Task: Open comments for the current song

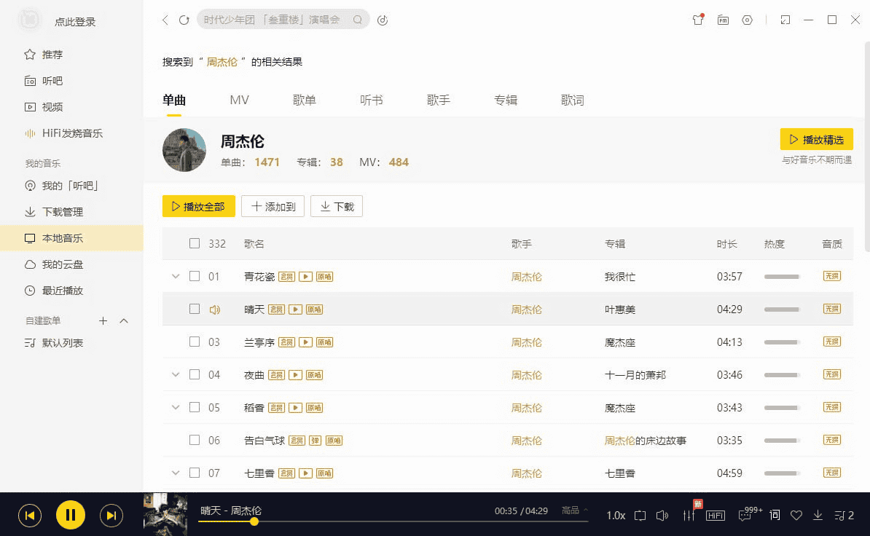Action: [745, 515]
